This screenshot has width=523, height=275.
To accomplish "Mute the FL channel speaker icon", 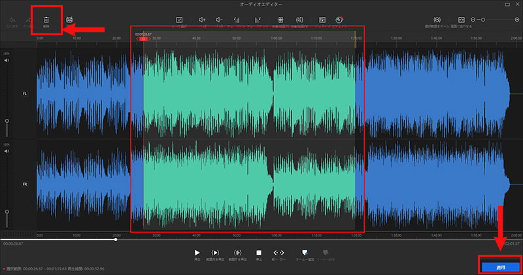I will 7,60.
